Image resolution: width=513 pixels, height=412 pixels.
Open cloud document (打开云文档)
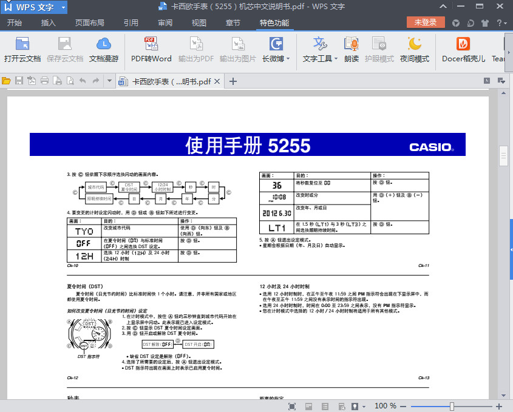coord(22,50)
